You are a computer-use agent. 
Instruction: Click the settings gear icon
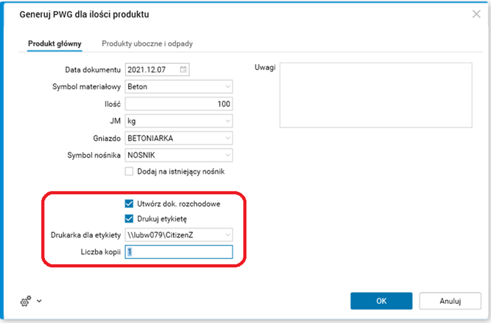(x=25, y=302)
